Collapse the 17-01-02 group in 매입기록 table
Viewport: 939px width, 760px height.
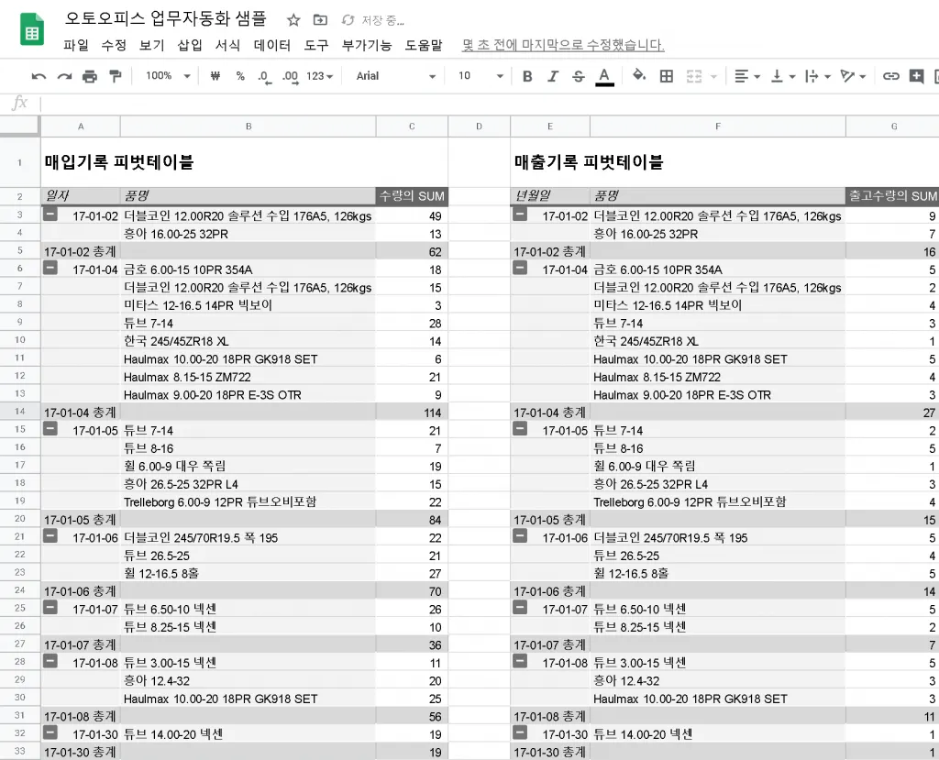point(50,214)
